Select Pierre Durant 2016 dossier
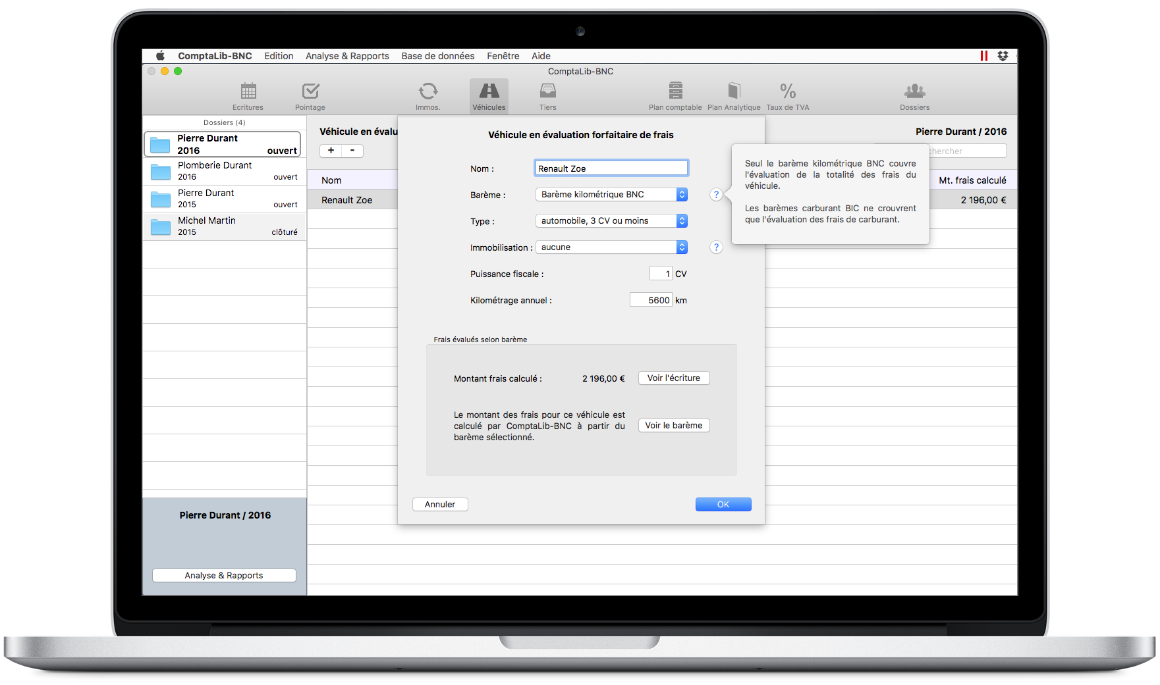 click(223, 144)
